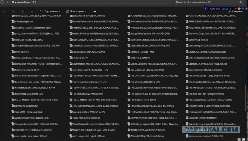The image size is (248, 141).
Task: Select file Shajbu.shajbu.1964.XviD.DVDRip
Action: [x=87, y=52]
